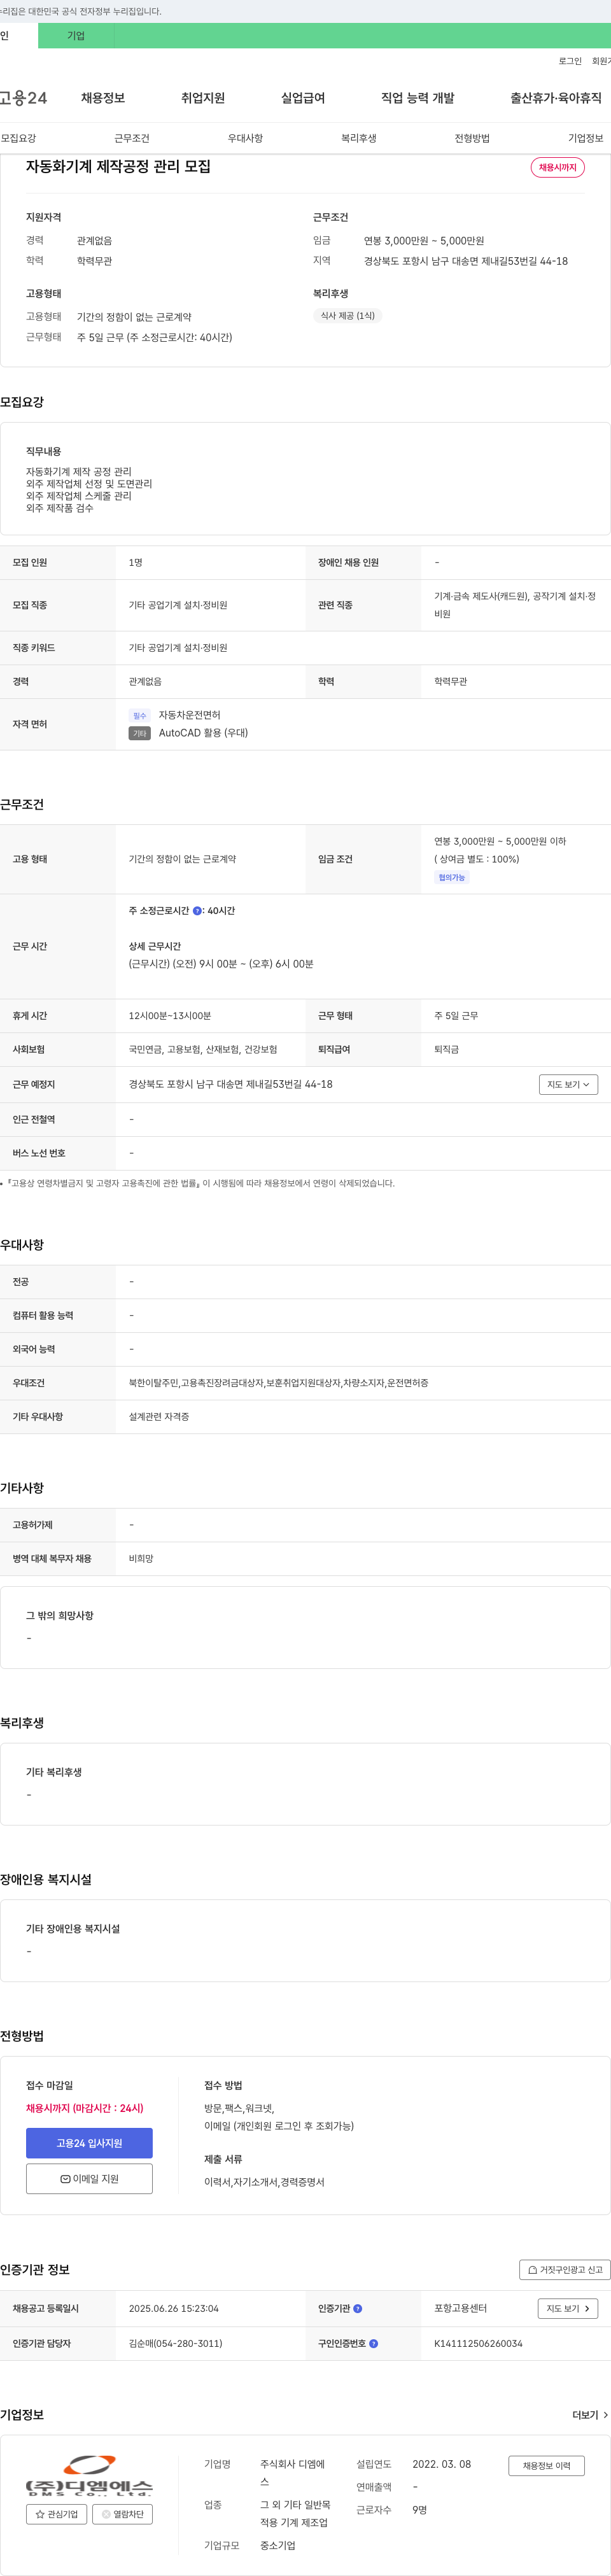Viewport: 611px width, 2576px height.
Task: Click the 로그인 link
Action: (570, 61)
